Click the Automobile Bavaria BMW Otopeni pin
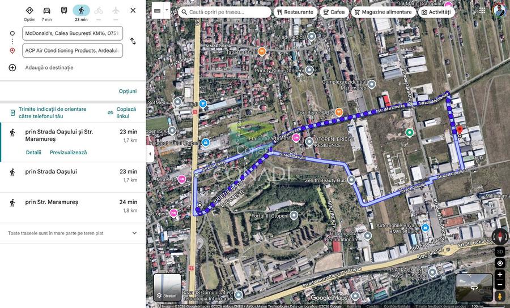The height and width of the screenshot is (308, 510). [425, 228]
